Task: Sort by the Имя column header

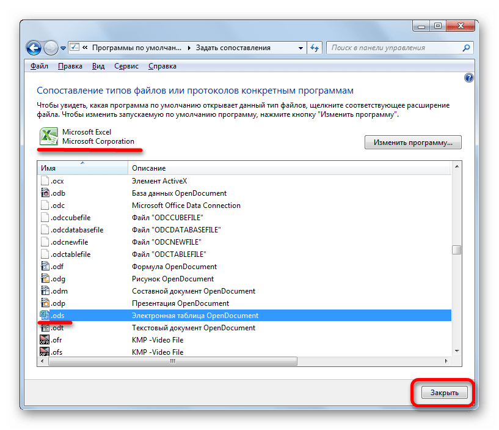Action: tap(82, 168)
